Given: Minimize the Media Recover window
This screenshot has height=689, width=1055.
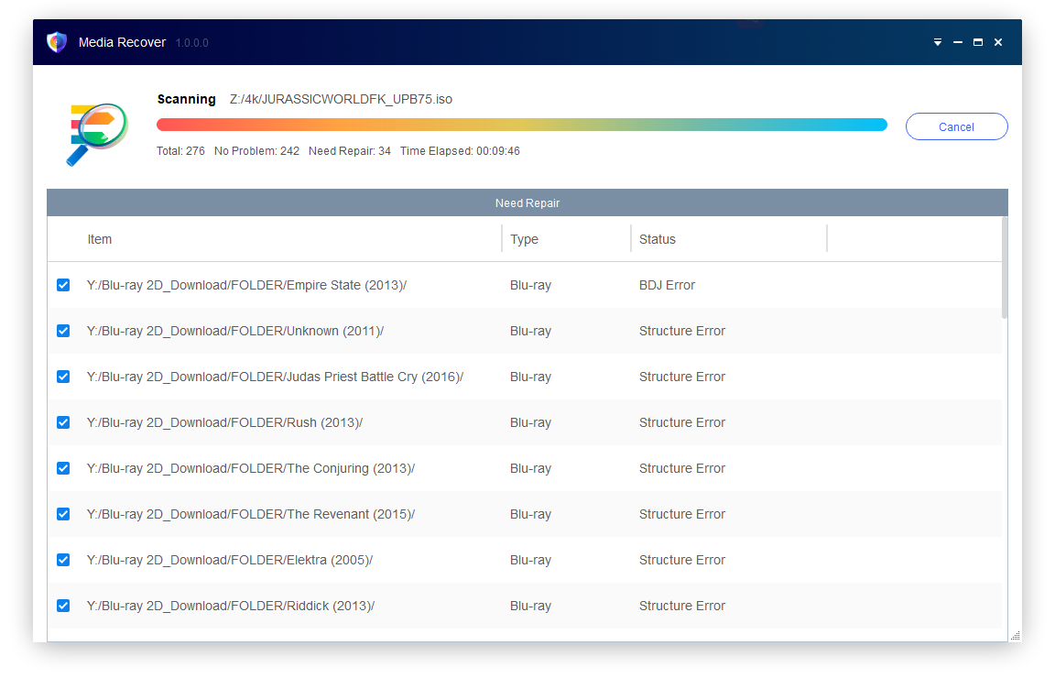Looking at the screenshot, I should point(957,42).
